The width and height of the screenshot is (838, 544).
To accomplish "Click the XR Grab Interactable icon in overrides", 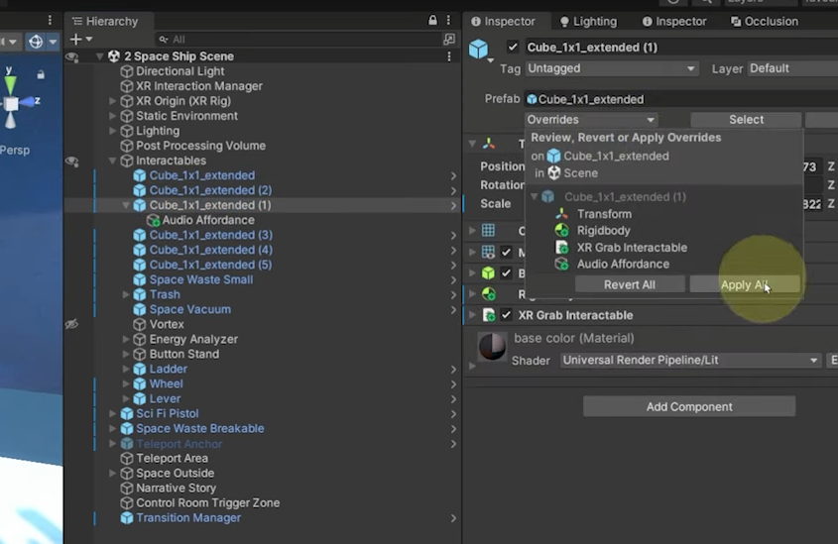I will tap(561, 247).
